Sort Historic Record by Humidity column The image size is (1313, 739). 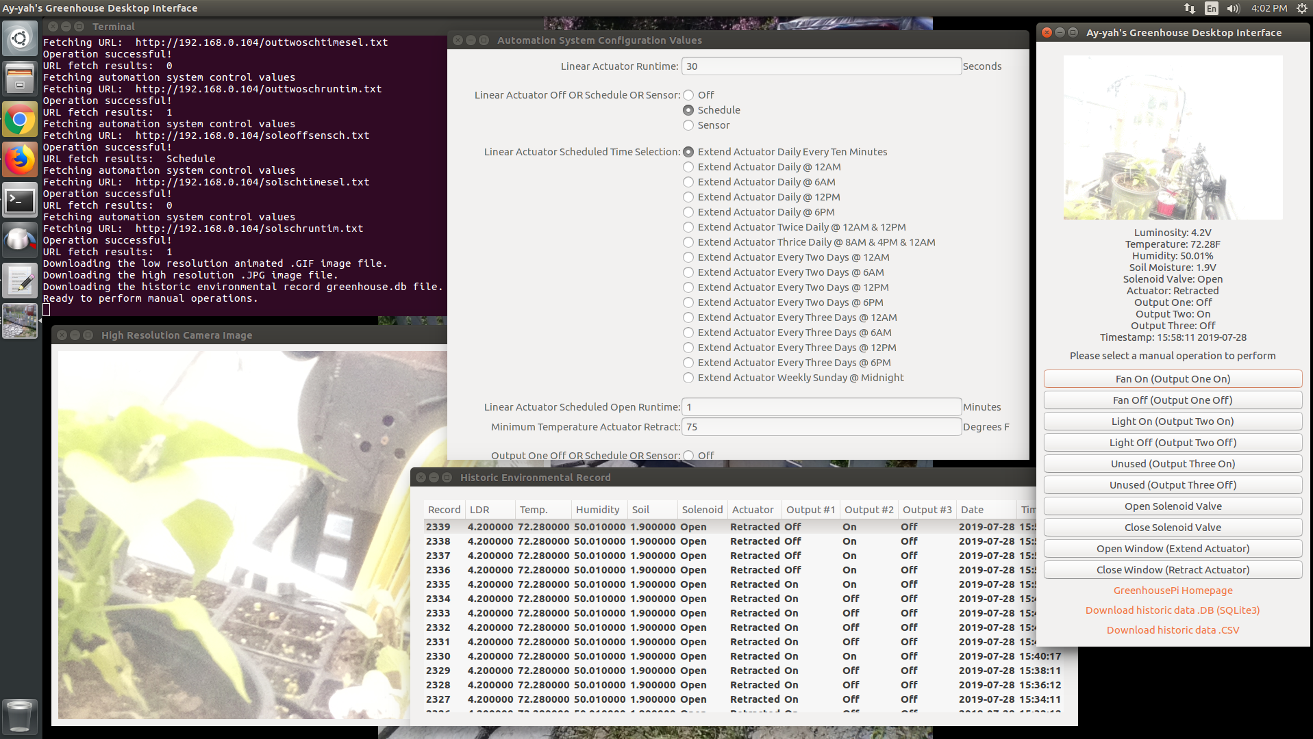599,510
